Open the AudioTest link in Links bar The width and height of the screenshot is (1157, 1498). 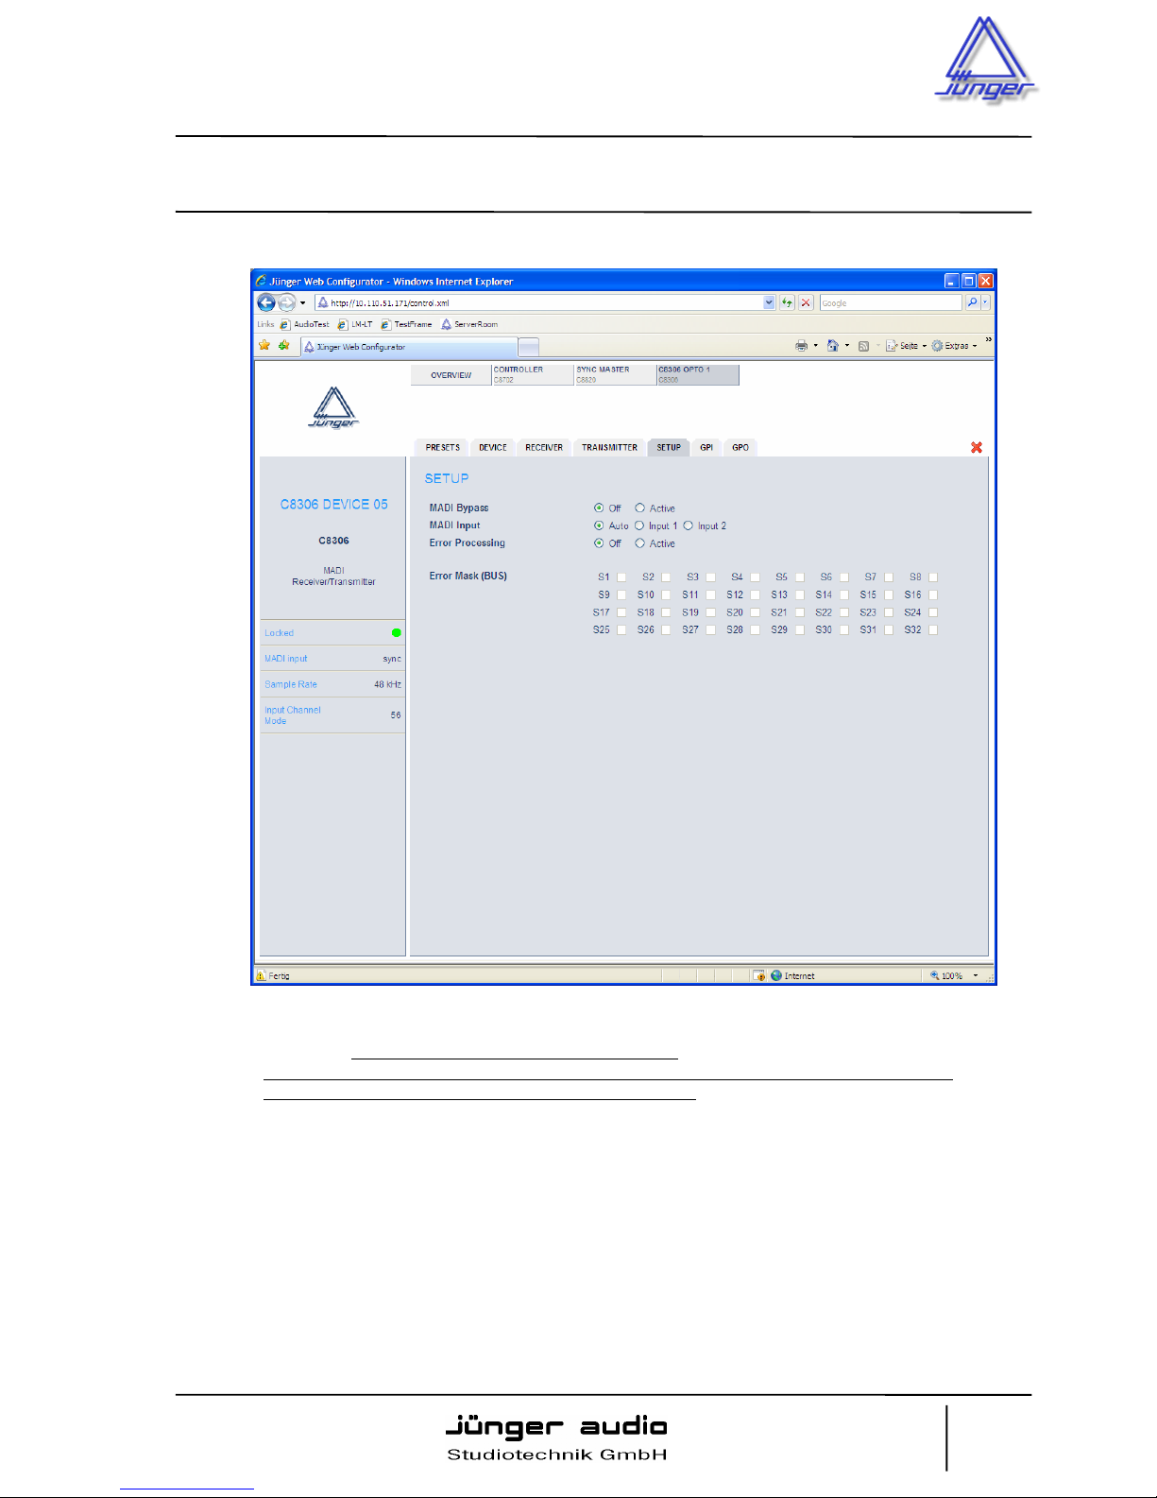304,324
